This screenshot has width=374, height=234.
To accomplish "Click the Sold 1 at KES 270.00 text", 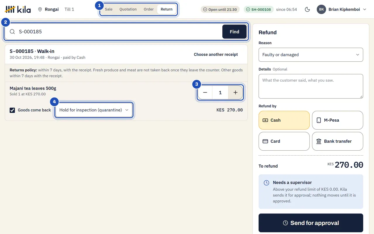I will click(x=28, y=94).
